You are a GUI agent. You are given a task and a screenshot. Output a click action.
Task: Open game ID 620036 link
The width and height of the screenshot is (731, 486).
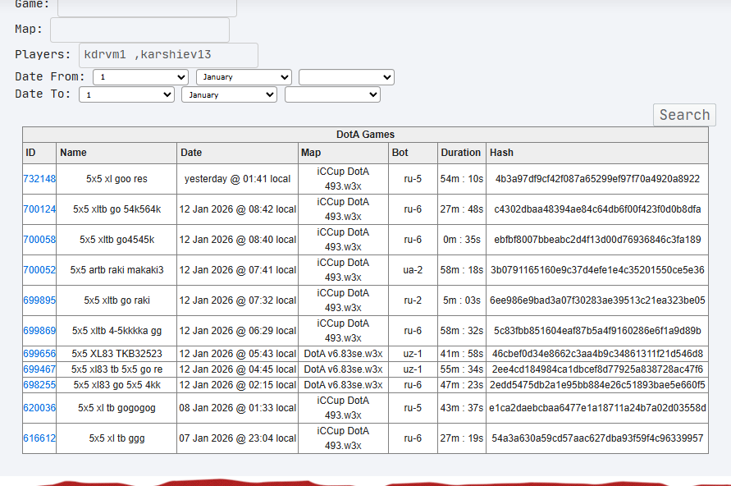(x=39, y=408)
